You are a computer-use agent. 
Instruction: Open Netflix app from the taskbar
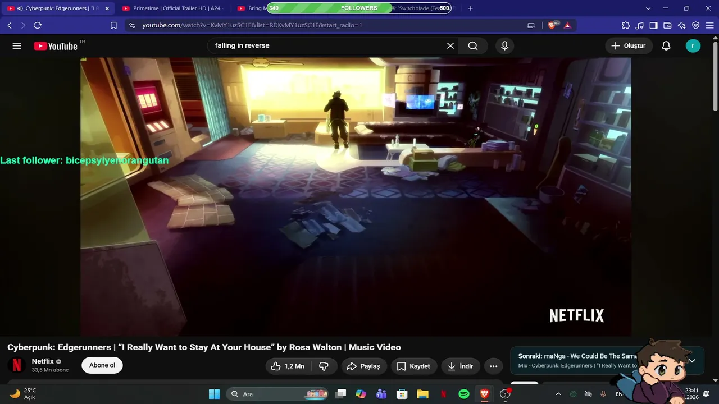click(443, 394)
